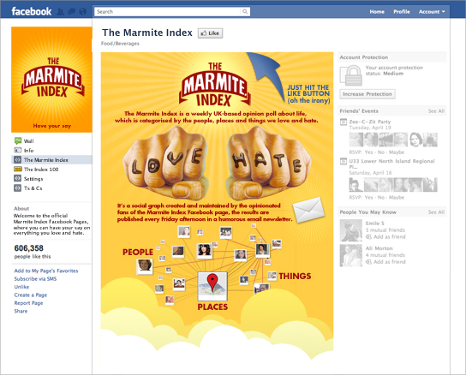Click the Zee-C-Zit Party event icon
The width and height of the screenshot is (466, 375).
click(x=344, y=122)
